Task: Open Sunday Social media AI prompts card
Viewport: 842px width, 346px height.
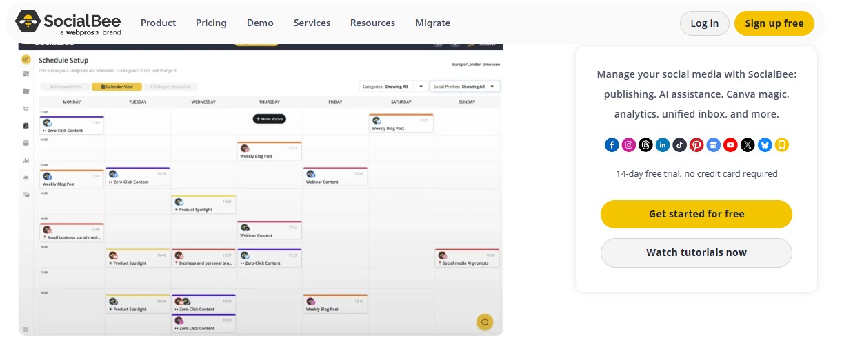Action: click(x=467, y=258)
